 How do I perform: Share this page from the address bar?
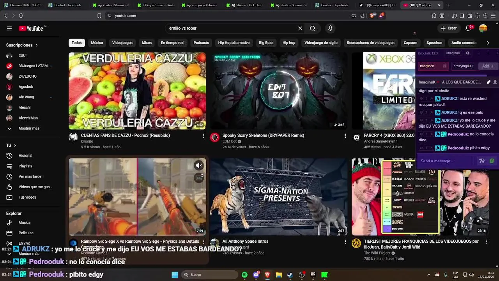[363, 16]
